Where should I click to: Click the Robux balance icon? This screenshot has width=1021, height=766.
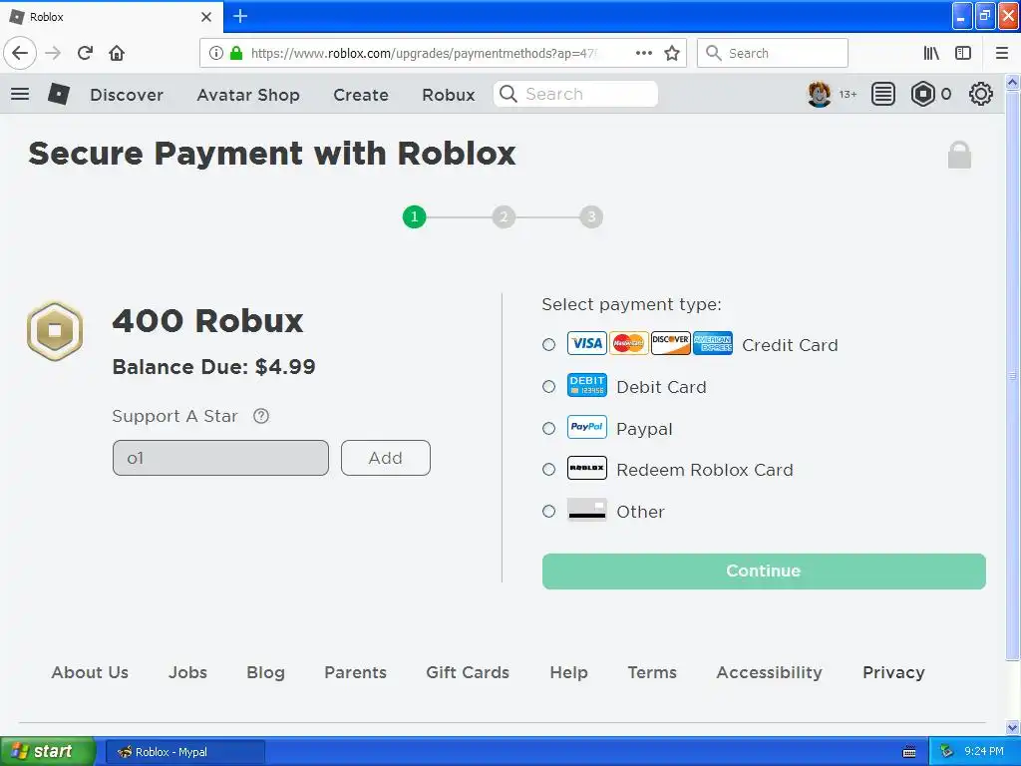pos(922,94)
